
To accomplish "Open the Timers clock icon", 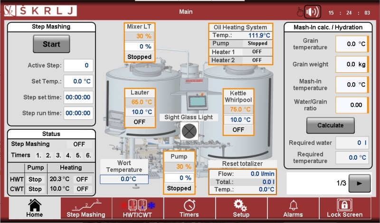I will coord(189,204).
